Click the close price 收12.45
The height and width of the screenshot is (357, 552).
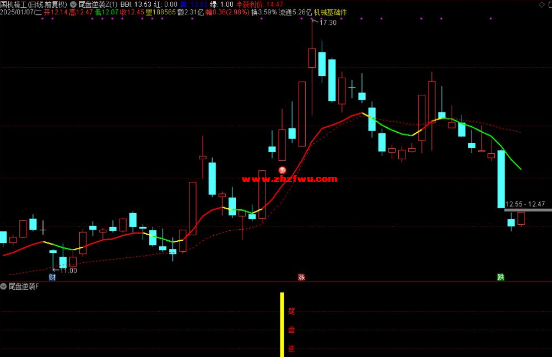pos(132,12)
